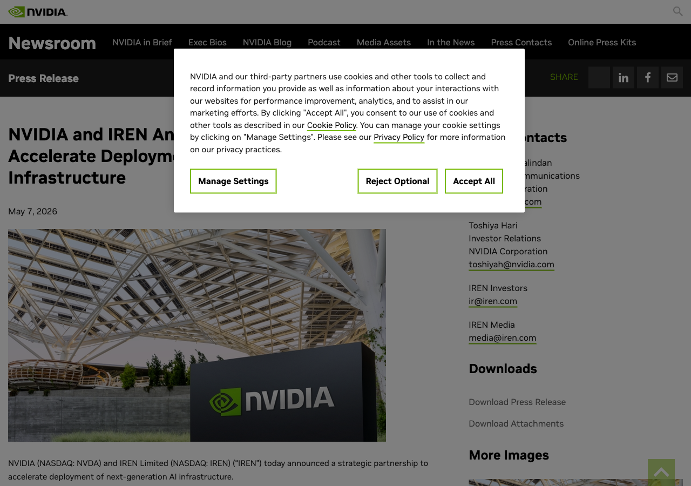This screenshot has width=691, height=486.
Task: Click Manage Settings in cookie dialog
Action: (x=233, y=181)
